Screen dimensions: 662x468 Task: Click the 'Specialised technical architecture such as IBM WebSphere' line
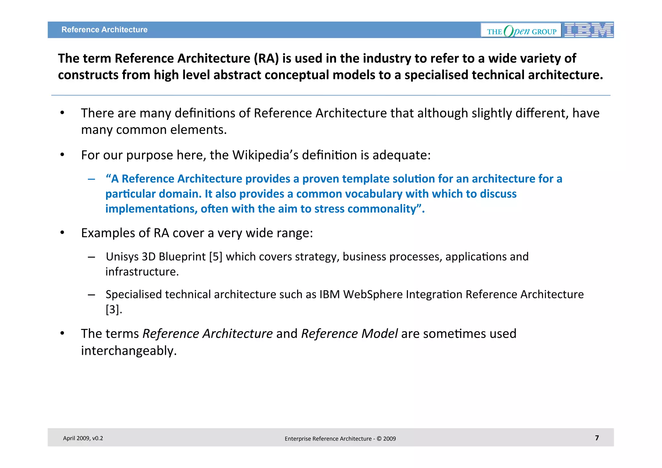[x=345, y=294]
